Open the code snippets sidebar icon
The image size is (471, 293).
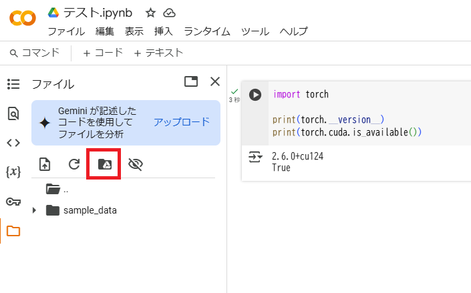13,142
